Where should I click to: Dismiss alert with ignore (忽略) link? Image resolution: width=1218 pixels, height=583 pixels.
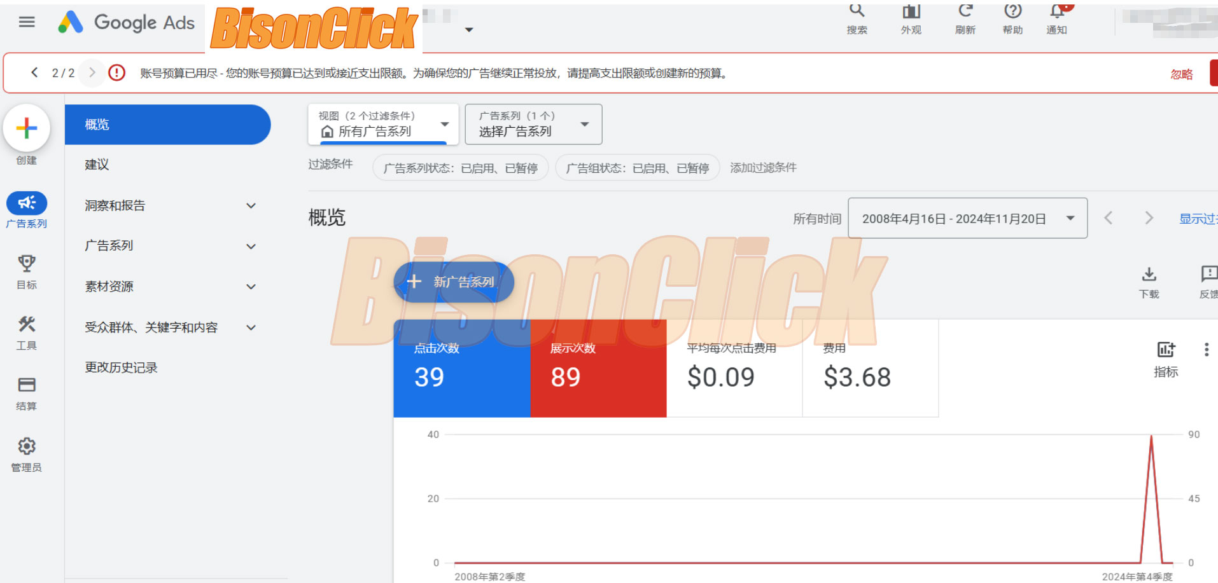click(1182, 74)
